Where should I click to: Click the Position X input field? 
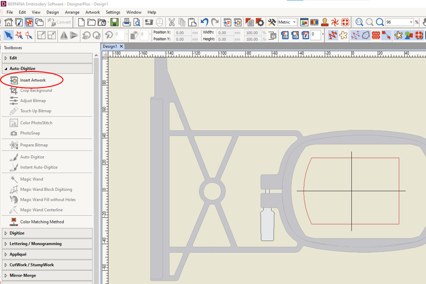[x=182, y=33]
